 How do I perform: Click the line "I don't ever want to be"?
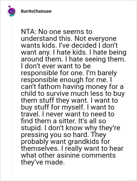pyautogui.click(x=56, y=66)
